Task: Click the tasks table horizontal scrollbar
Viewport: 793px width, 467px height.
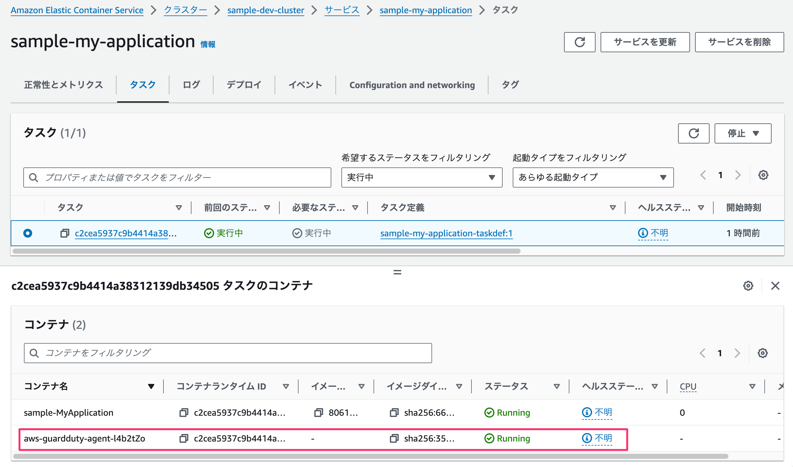Action: pos(266,251)
